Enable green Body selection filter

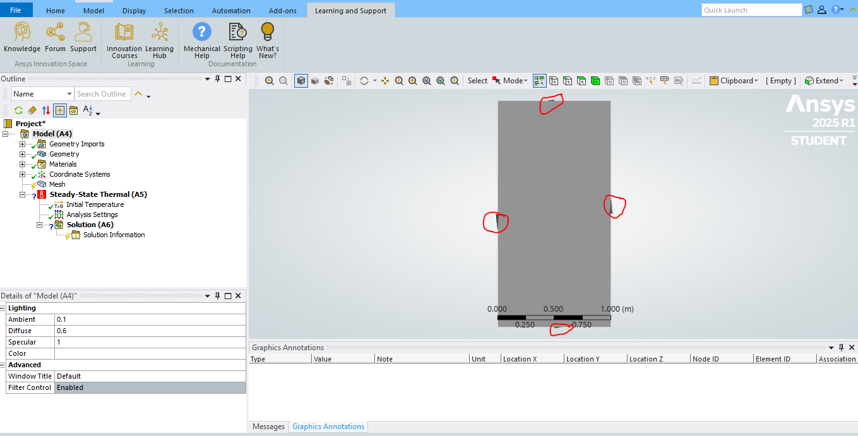click(x=595, y=81)
